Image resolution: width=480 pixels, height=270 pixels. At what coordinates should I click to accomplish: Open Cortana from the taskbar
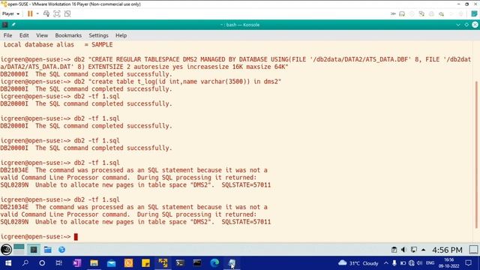coord(42,263)
